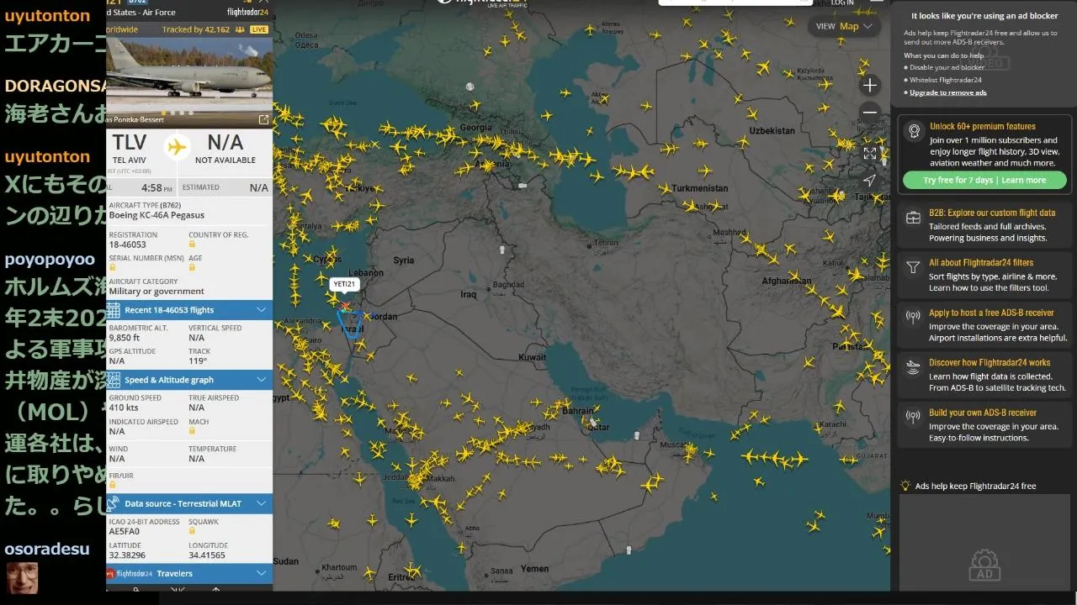Open All about Flightradar24 filters link
The height and width of the screenshot is (605, 1077).
[981, 263]
